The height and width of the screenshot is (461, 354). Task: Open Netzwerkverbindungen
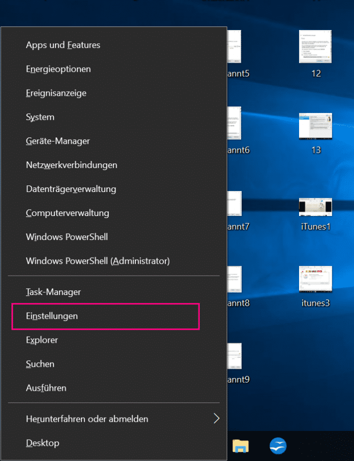click(x=72, y=165)
